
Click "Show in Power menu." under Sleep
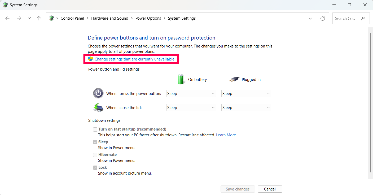tap(117, 148)
